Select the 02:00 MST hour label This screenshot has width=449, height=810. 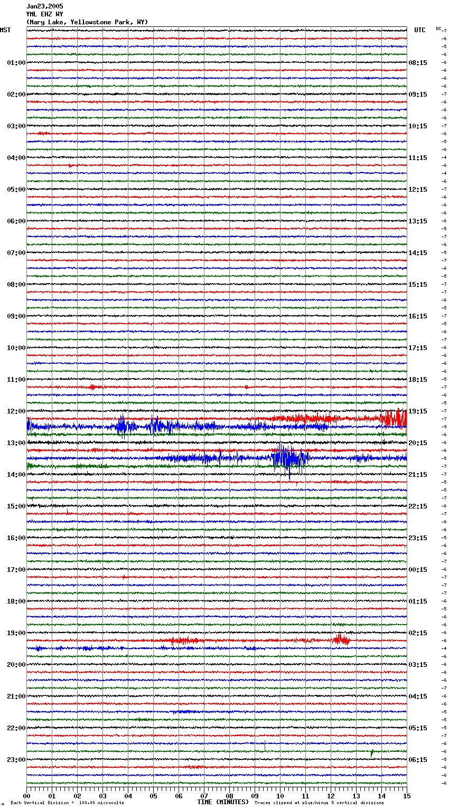pyautogui.click(x=16, y=95)
